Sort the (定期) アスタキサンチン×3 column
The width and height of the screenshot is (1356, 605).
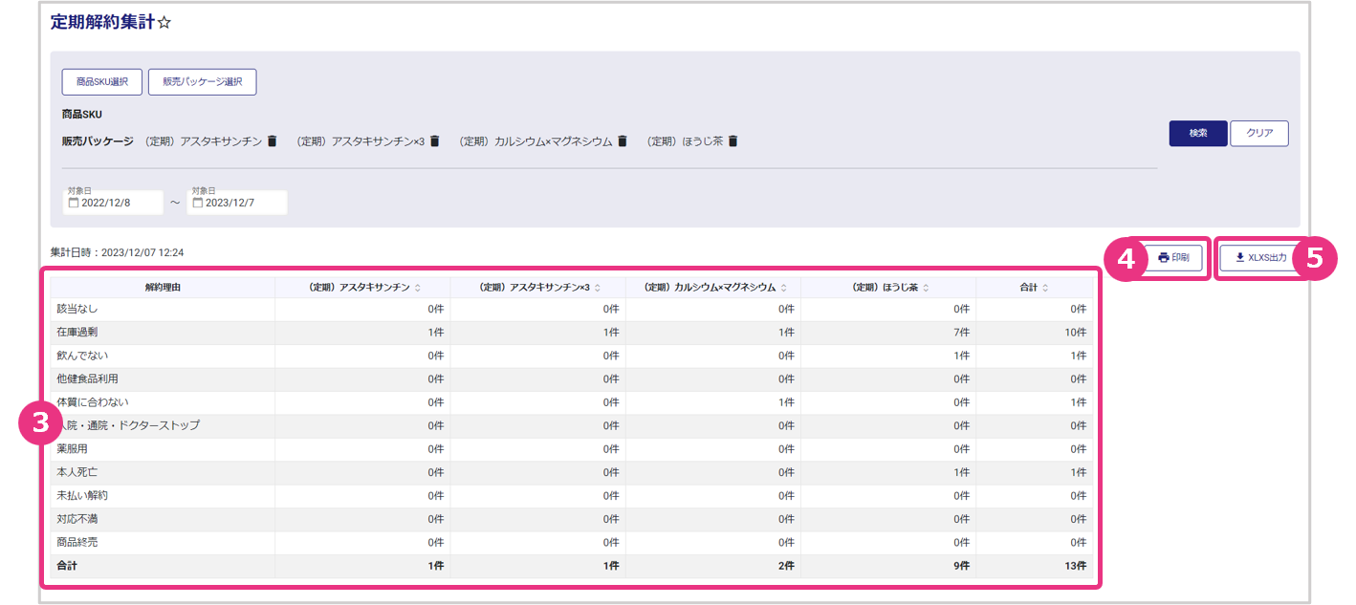point(599,288)
